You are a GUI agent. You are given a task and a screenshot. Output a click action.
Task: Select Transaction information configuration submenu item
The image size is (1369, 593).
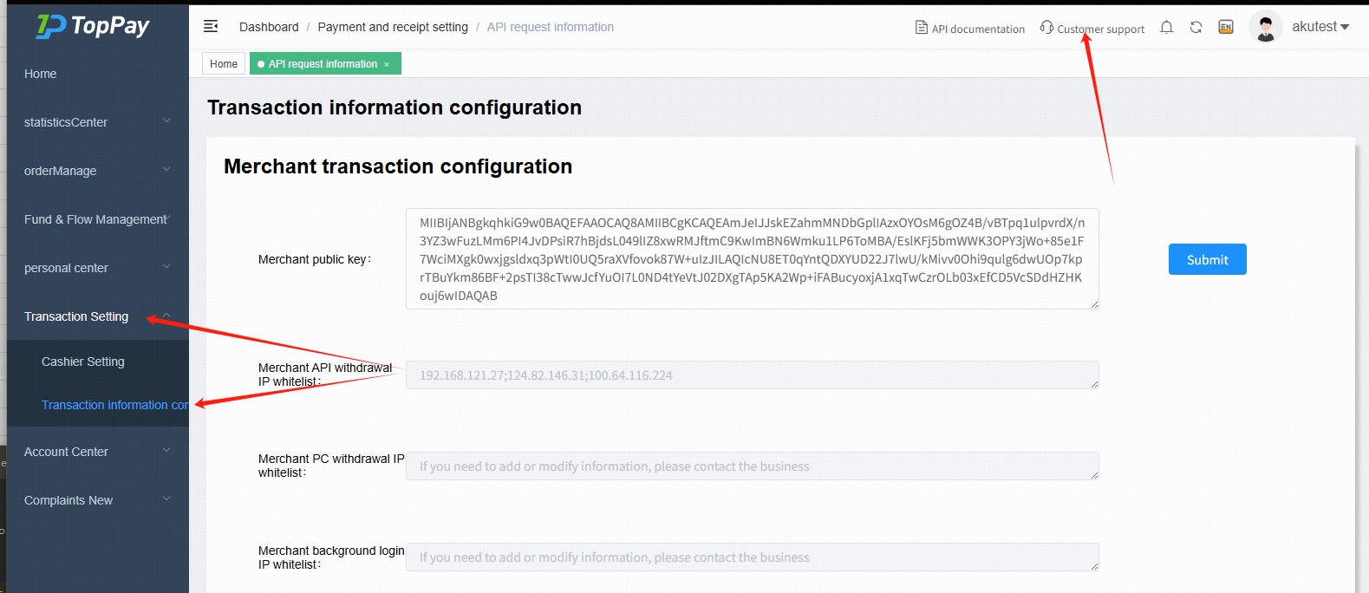[98, 405]
